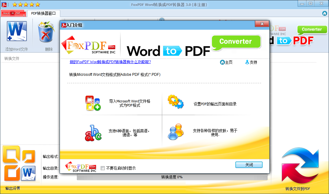Click the FoxPDF logo in dialog footer
Screen dimensions: 329x194
point(81,167)
